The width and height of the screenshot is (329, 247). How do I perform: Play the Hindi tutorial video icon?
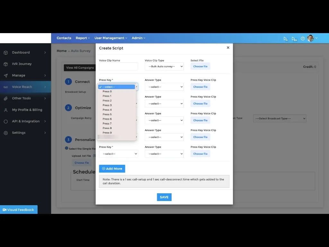tap(285, 39)
